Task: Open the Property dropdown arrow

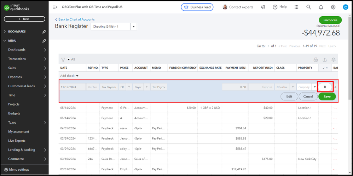Action: click(314, 87)
